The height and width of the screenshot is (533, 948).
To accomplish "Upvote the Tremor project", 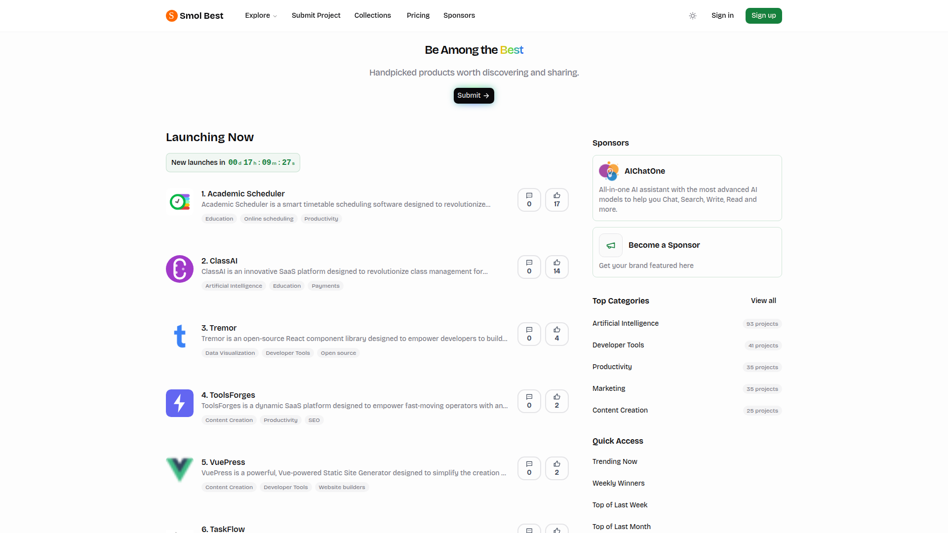I will click(x=557, y=334).
